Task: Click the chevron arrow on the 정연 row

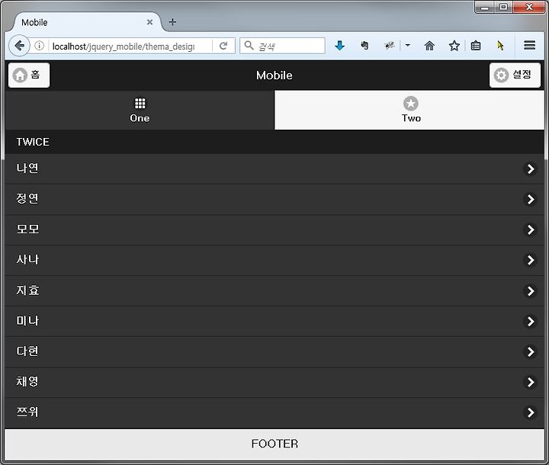Action: tap(531, 199)
